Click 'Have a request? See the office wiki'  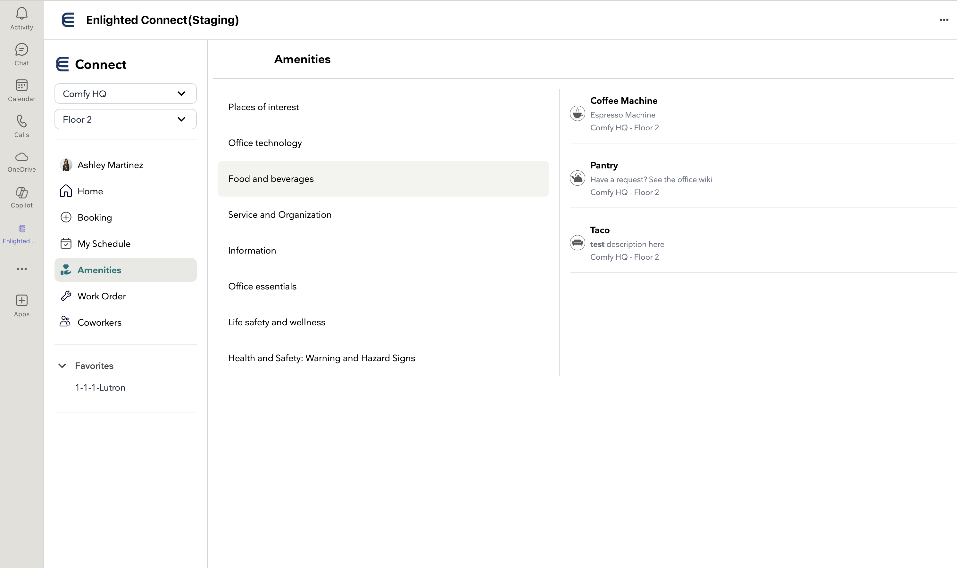[651, 180]
